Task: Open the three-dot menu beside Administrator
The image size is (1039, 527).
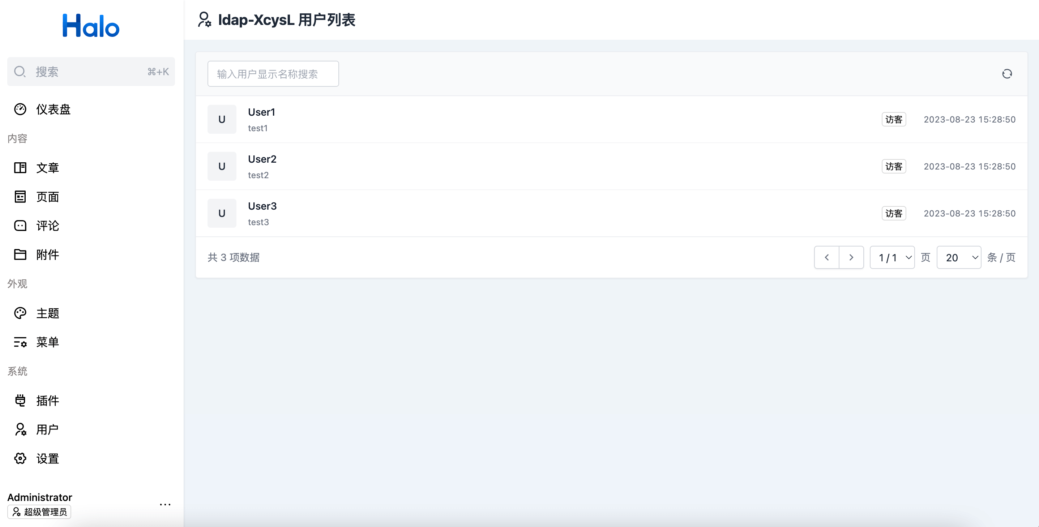Action: coord(165,505)
